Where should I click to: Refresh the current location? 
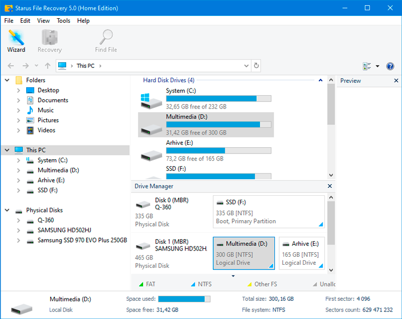point(256,66)
